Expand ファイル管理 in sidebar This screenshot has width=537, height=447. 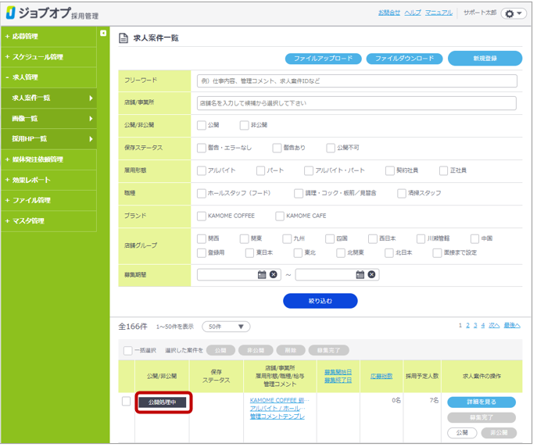48,200
